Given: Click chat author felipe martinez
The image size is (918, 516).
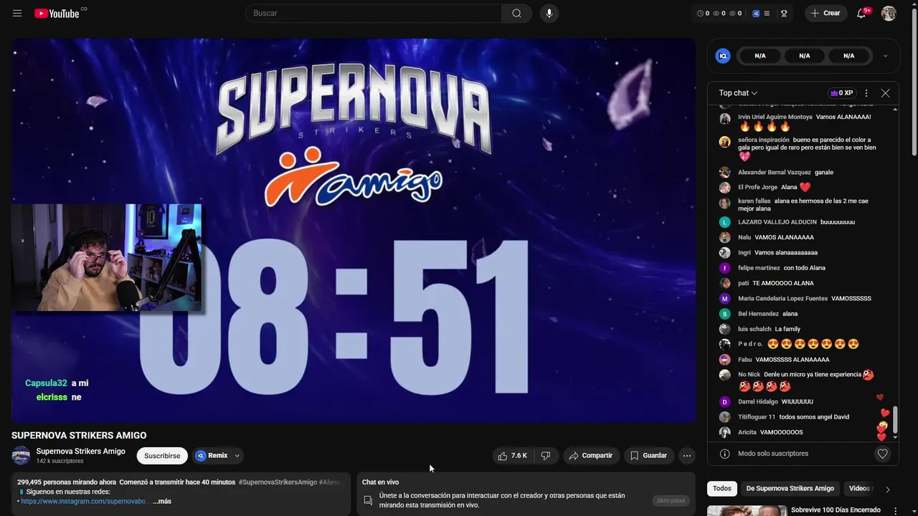Looking at the screenshot, I should click(x=759, y=268).
